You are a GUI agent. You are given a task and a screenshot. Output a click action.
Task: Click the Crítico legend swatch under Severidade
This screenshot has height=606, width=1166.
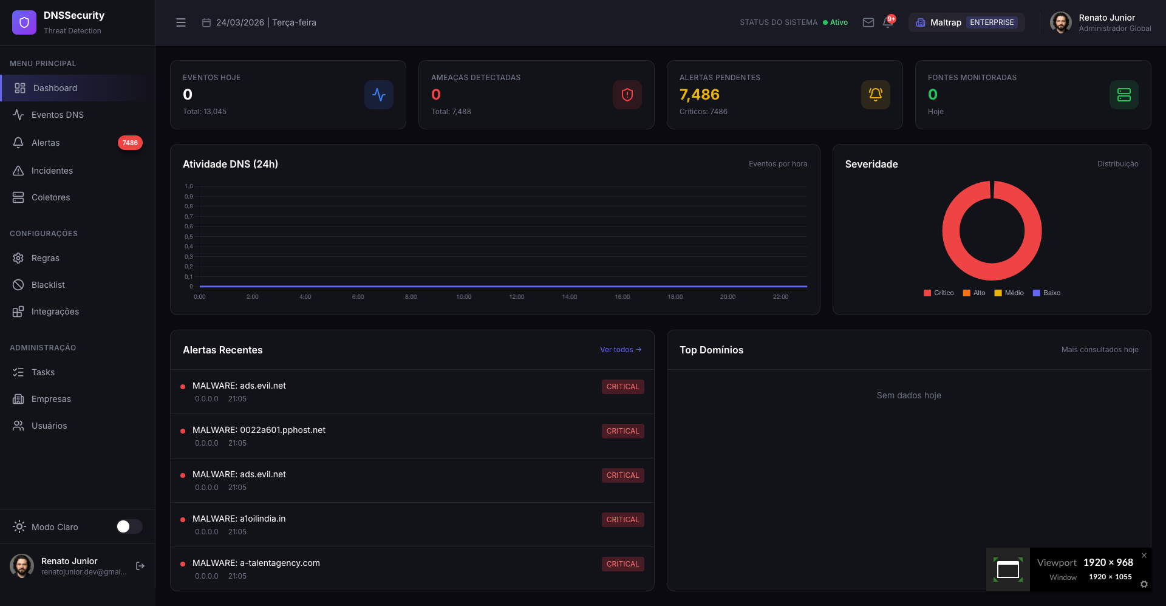(927, 293)
